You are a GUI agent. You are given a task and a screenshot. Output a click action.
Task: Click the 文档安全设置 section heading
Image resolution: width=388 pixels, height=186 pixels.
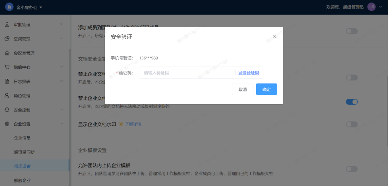tap(92, 59)
